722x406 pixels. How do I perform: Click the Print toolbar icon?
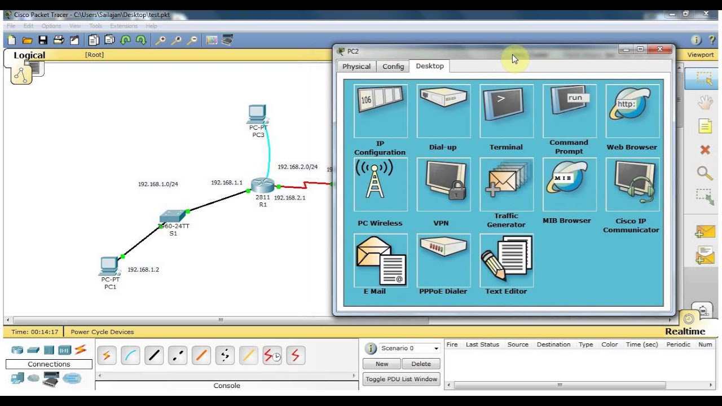coord(59,40)
